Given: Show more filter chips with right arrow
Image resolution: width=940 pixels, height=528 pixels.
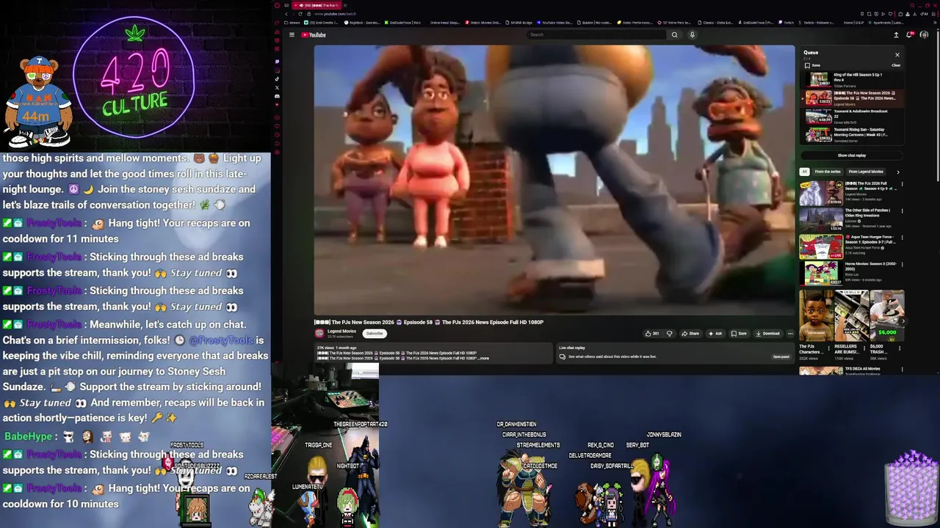Looking at the screenshot, I should point(897,172).
